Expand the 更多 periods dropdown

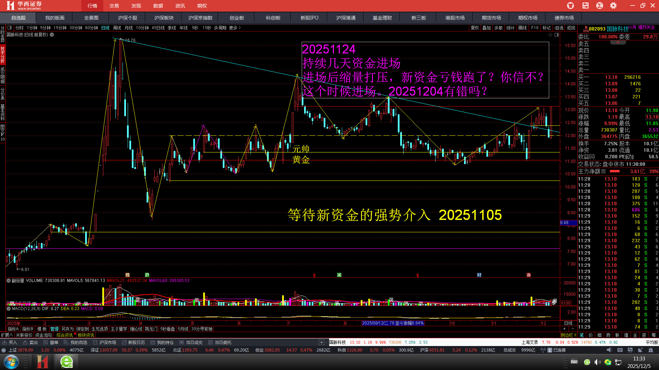235,28
